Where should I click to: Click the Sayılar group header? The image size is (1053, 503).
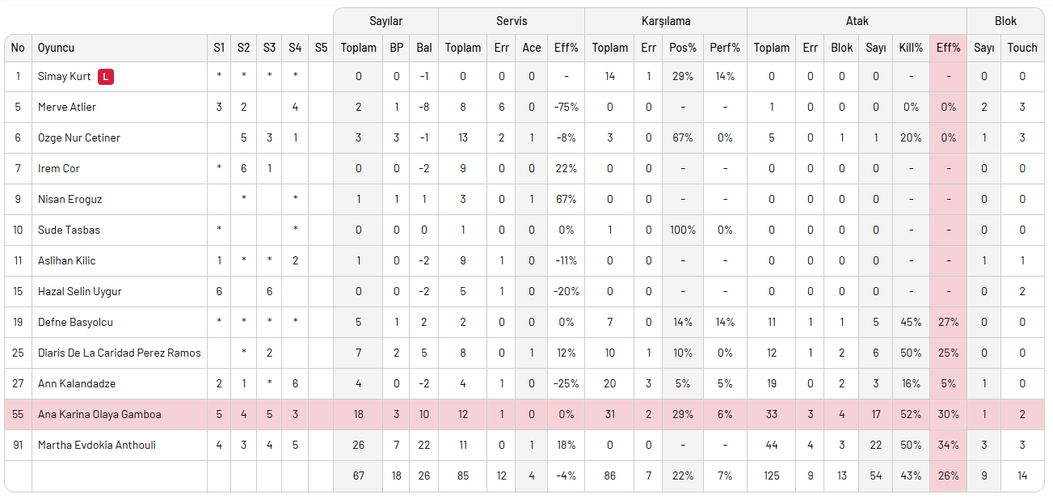[385, 21]
